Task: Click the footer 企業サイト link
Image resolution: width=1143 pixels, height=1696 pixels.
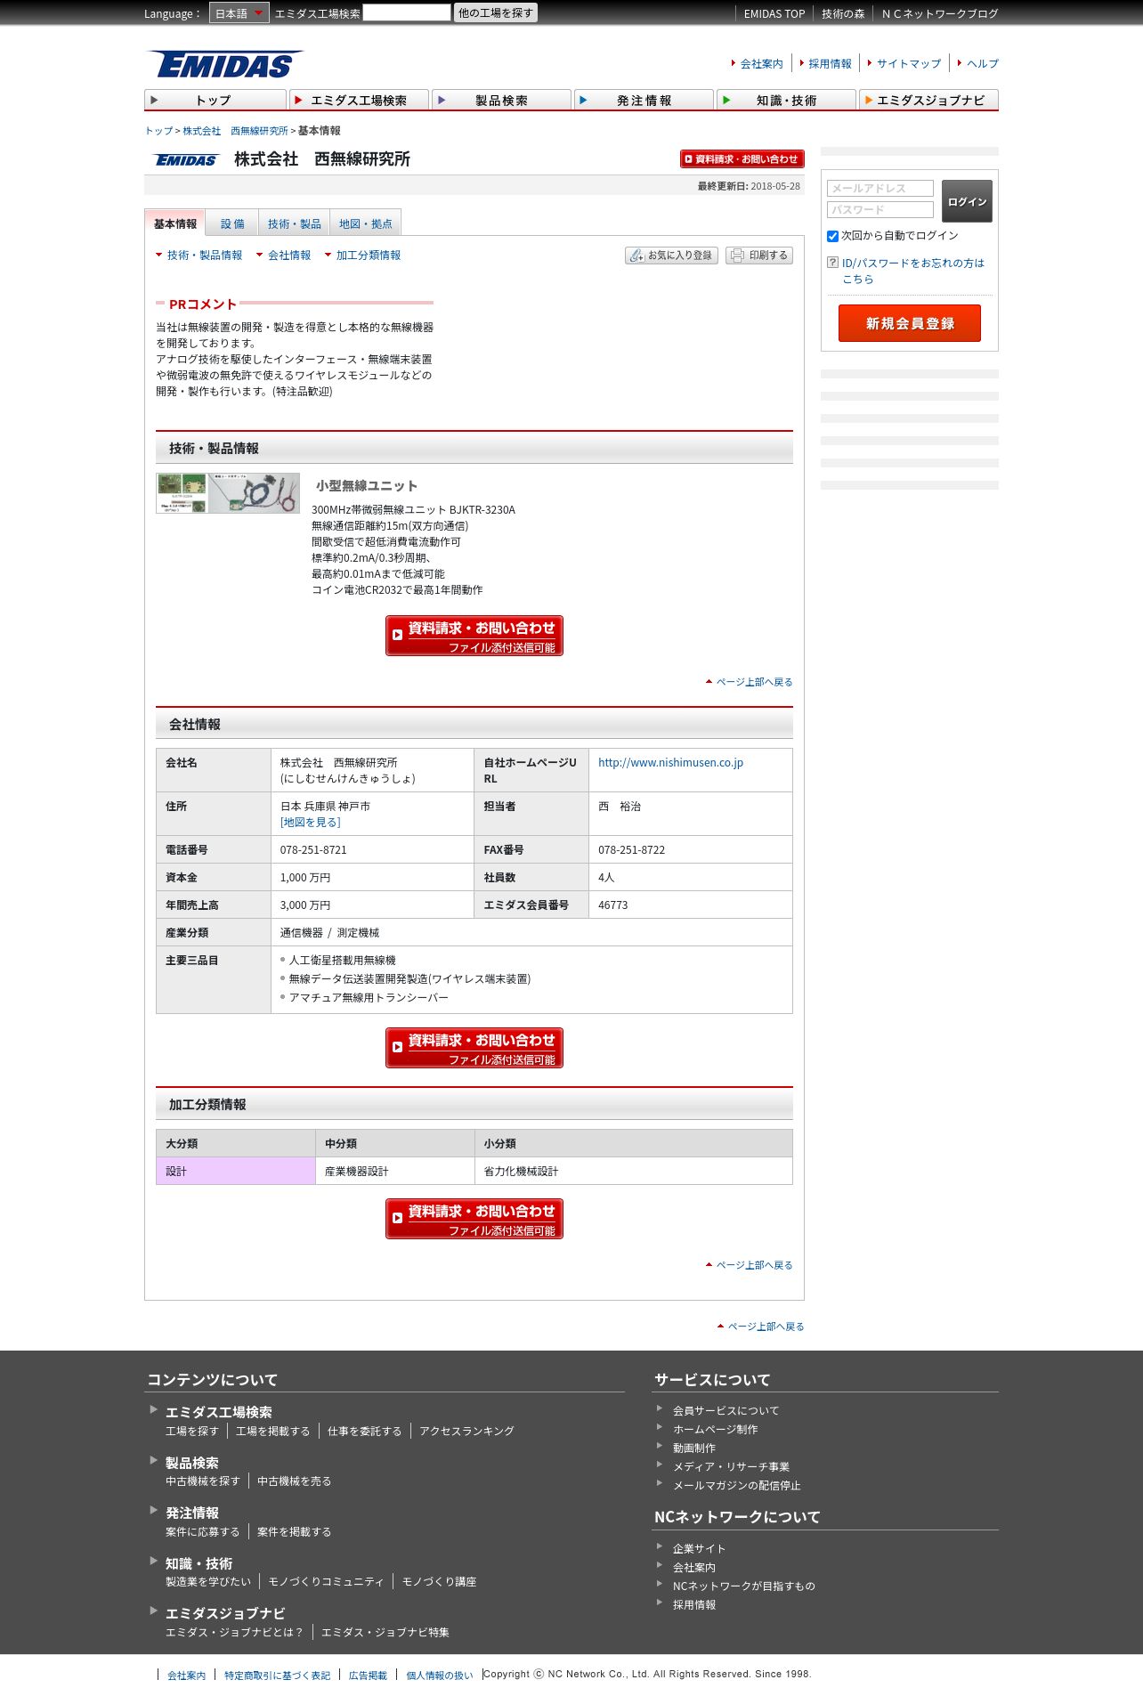Action: (x=699, y=1549)
